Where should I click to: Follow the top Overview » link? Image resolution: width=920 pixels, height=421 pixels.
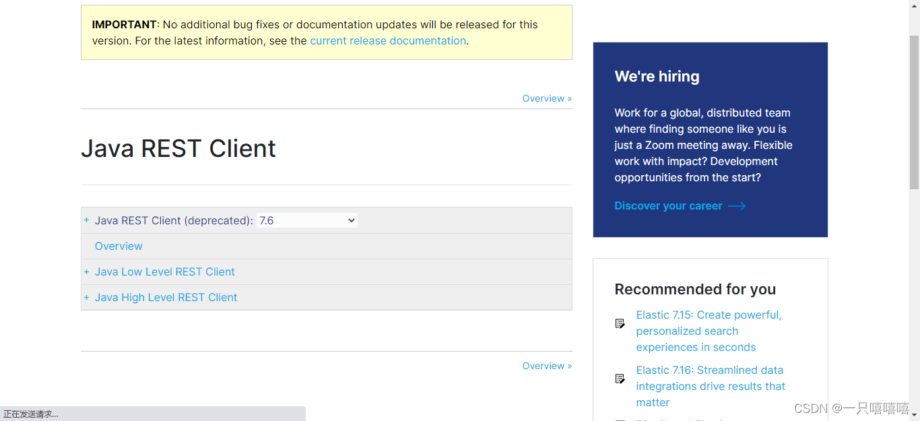(547, 98)
